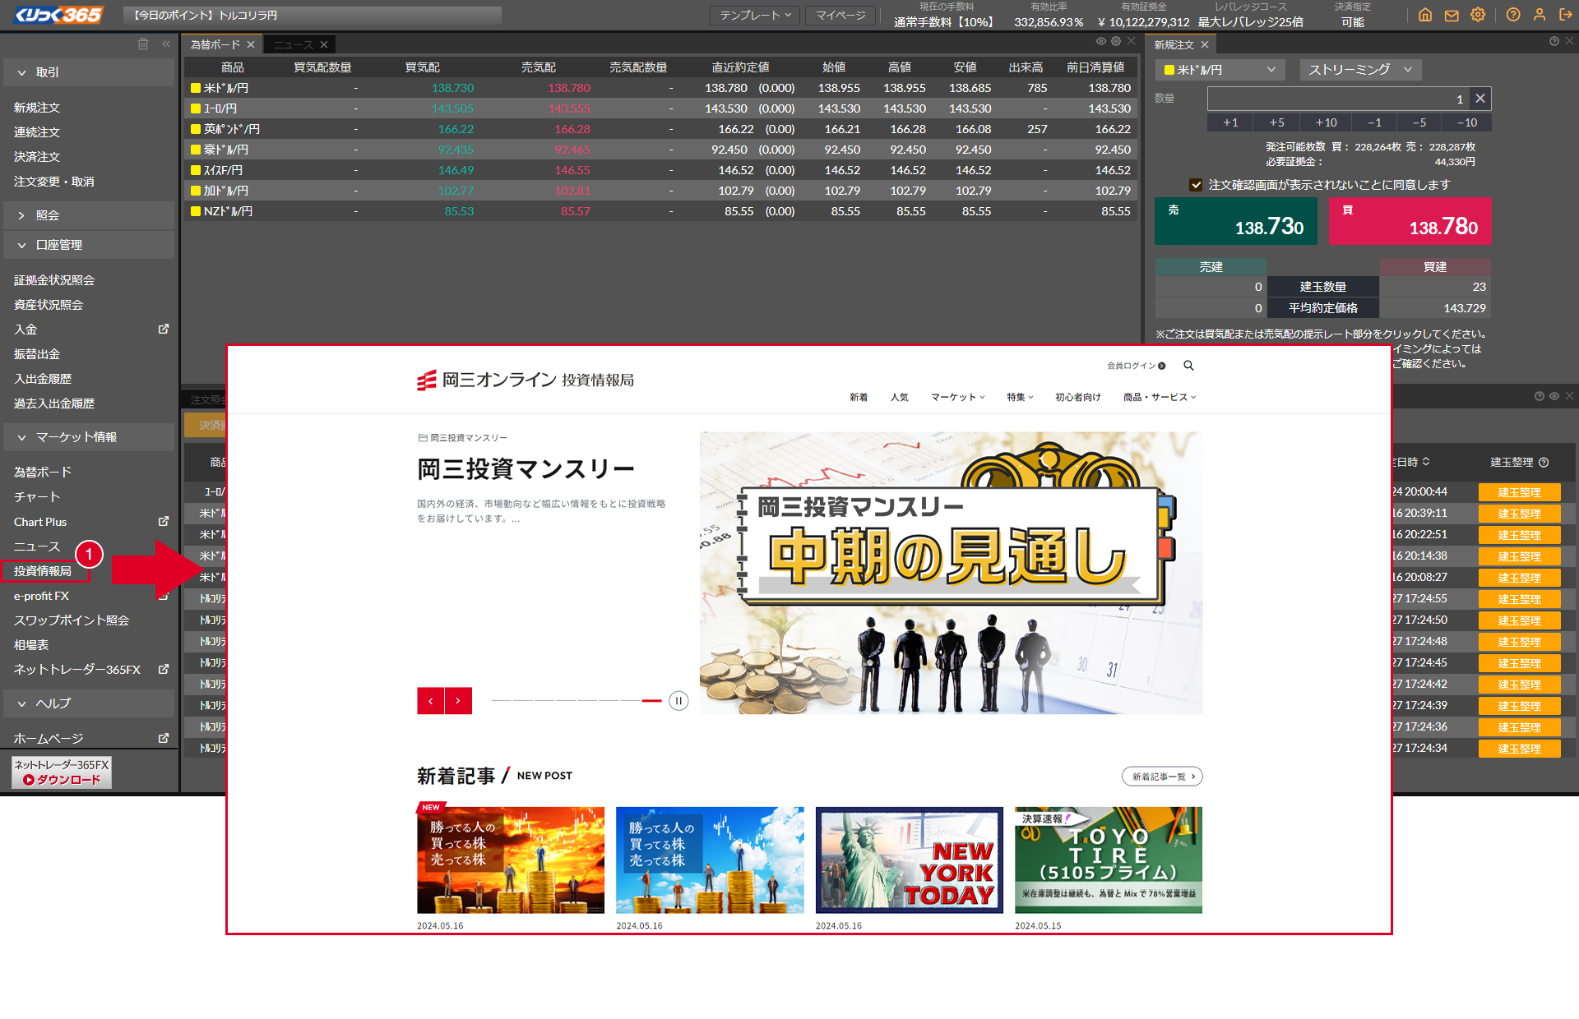Open 新着 on 投資情報局 nav
This screenshot has height=1019, width=1579.
[859, 397]
